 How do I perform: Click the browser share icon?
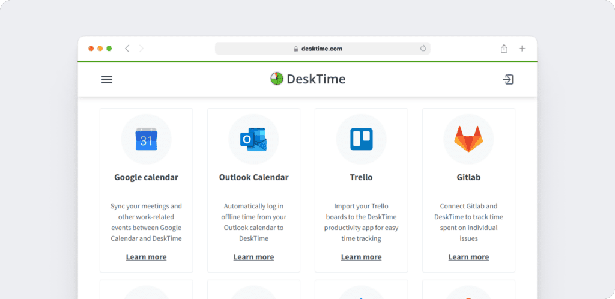coord(504,49)
